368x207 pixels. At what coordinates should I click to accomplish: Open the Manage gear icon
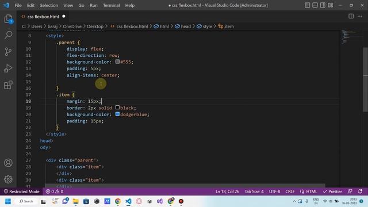pyautogui.click(x=8, y=179)
